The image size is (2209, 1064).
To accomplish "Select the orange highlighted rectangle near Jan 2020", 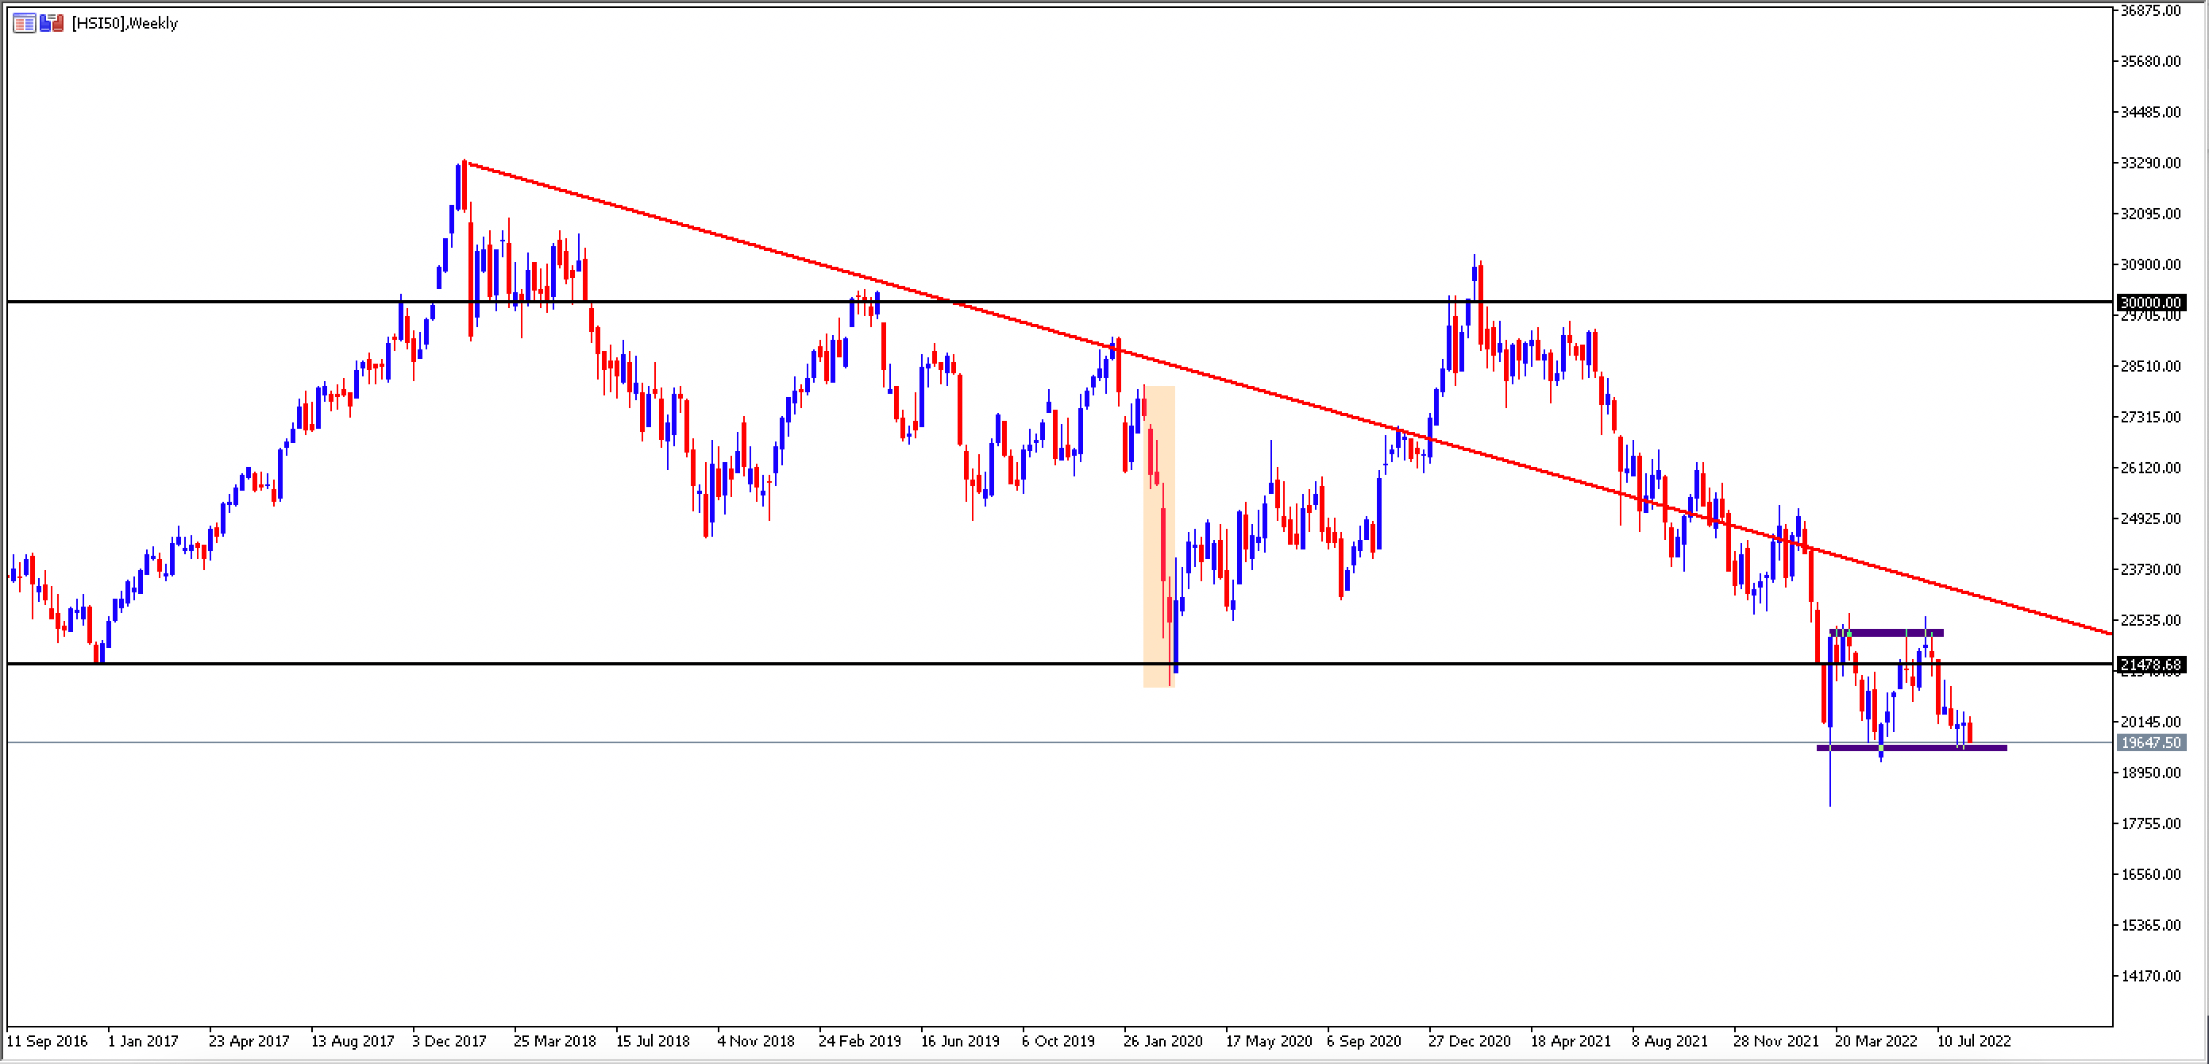I will click(1158, 536).
